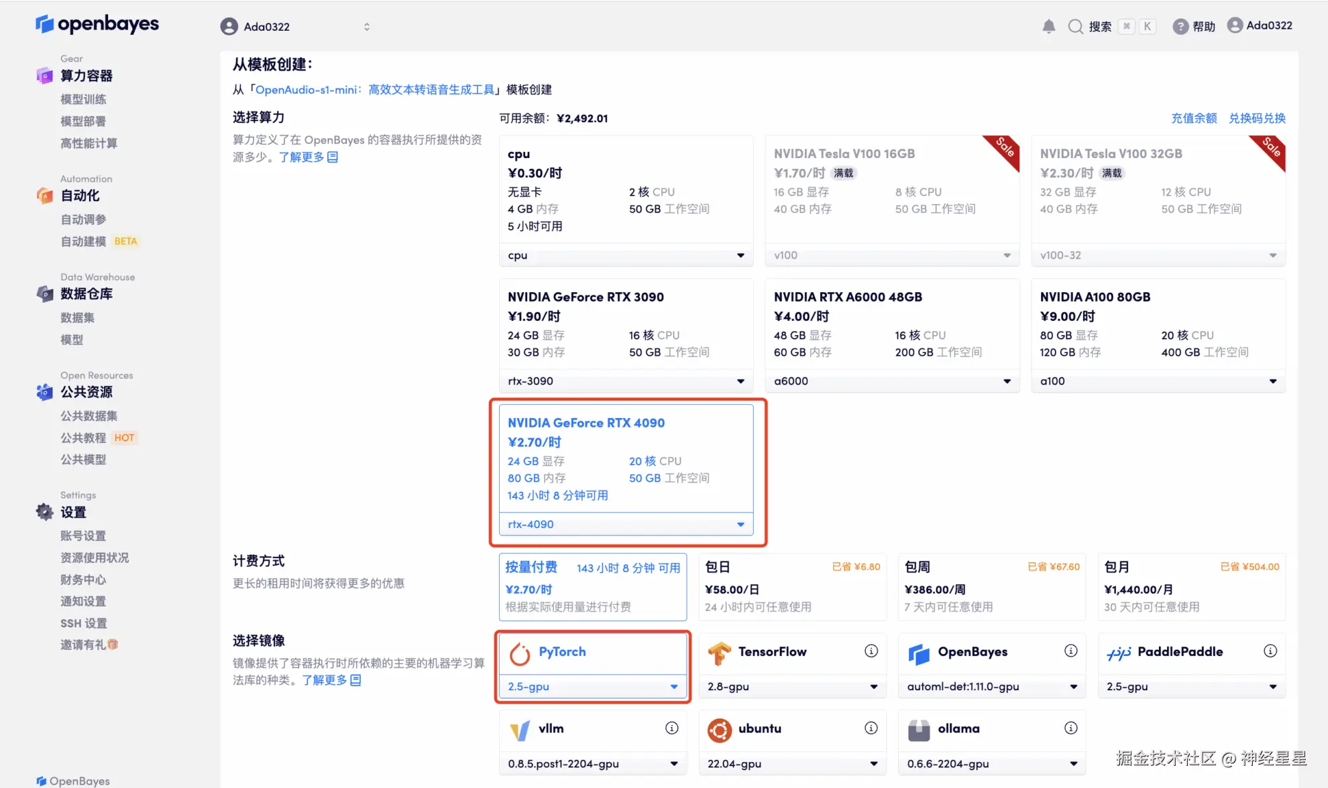Open the PyTorch 2.5-gpu version dropdown
1328x788 pixels.
point(673,686)
